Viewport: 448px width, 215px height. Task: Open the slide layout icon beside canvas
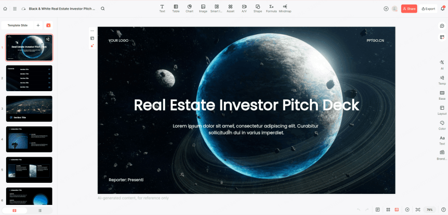(92, 38)
